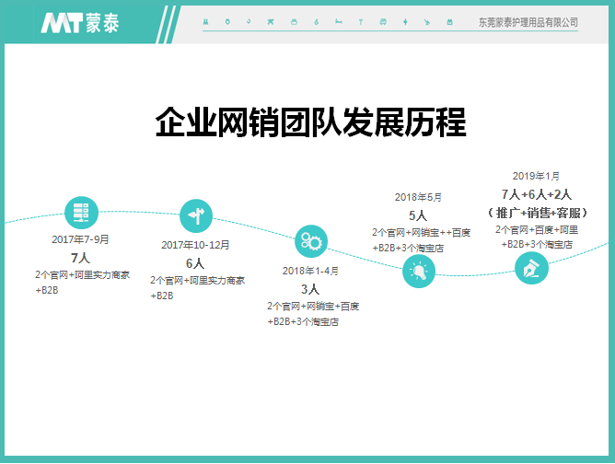Click the 6人 headcount text
The width and height of the screenshot is (615, 464).
195,263
